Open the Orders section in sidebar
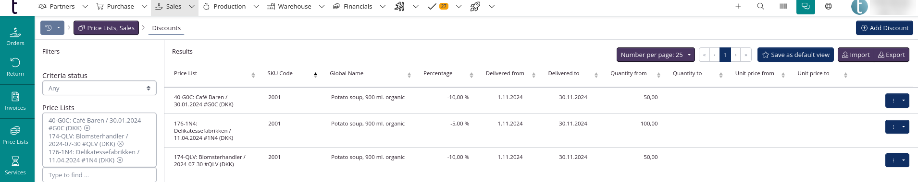Viewport: 918px width, 182px height. (x=15, y=37)
